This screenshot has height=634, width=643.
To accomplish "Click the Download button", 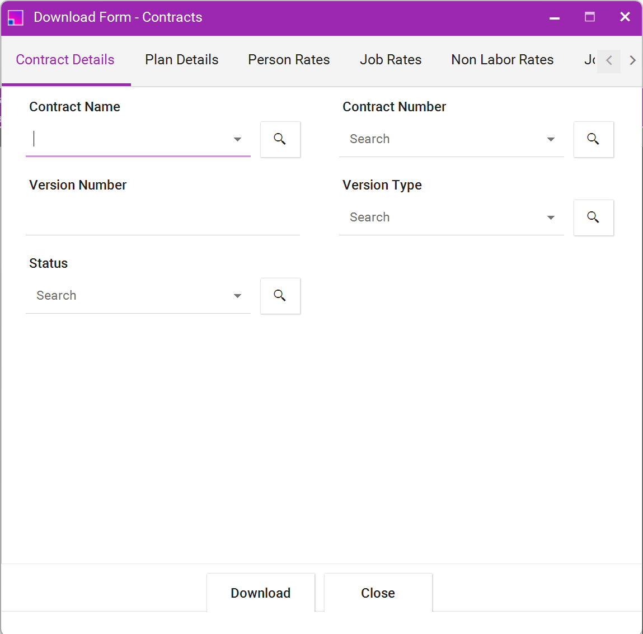I will click(x=260, y=593).
